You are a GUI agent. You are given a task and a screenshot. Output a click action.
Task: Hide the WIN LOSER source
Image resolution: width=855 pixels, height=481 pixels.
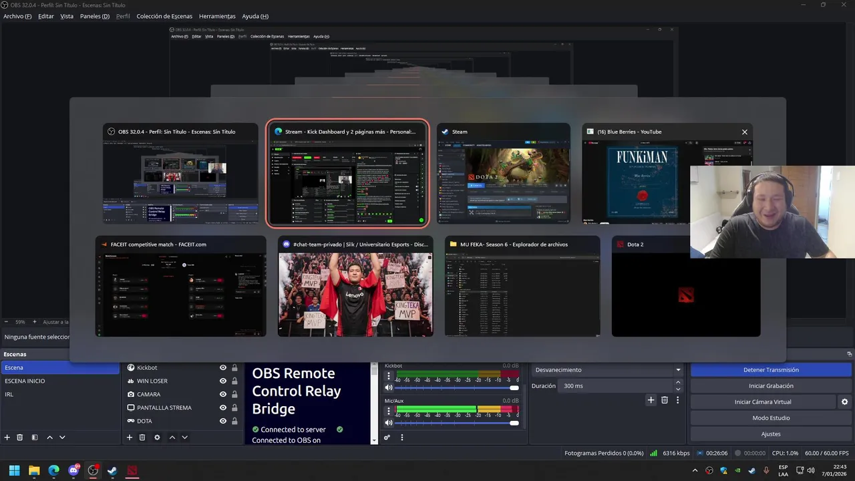point(223,381)
